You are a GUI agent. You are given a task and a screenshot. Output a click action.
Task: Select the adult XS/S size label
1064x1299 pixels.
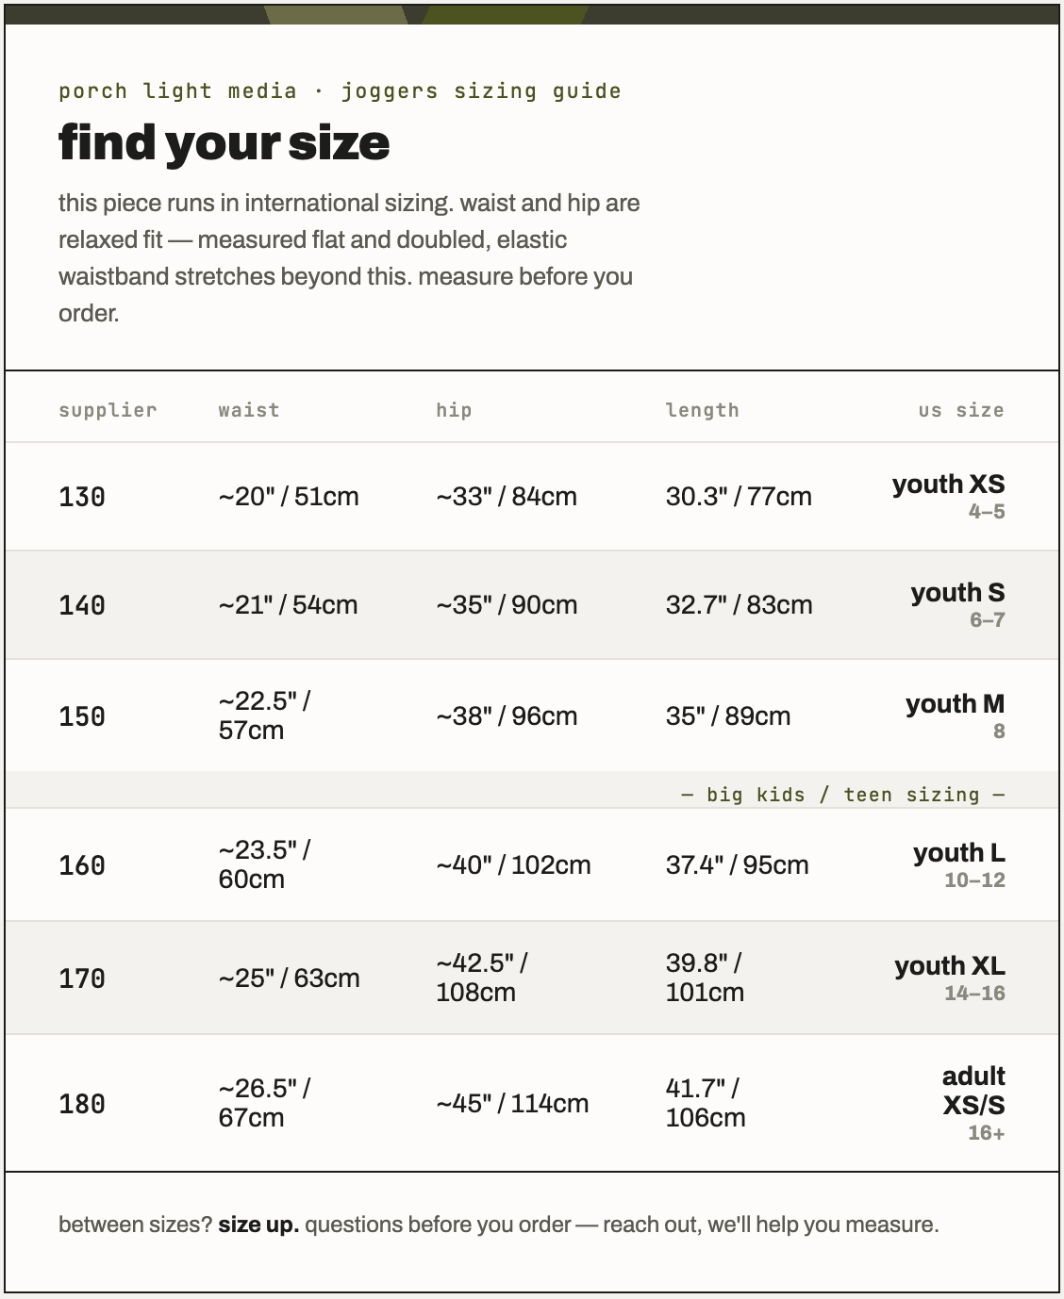[973, 1091]
